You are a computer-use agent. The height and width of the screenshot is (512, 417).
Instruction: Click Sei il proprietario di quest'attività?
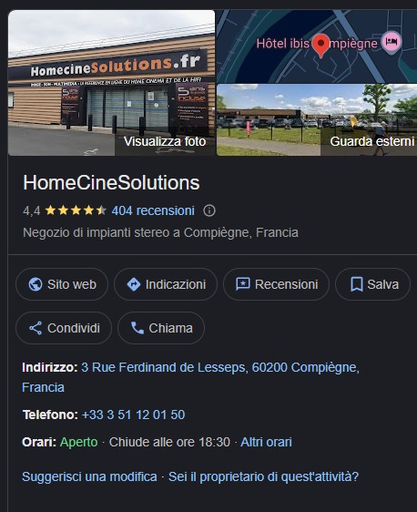[x=263, y=476]
